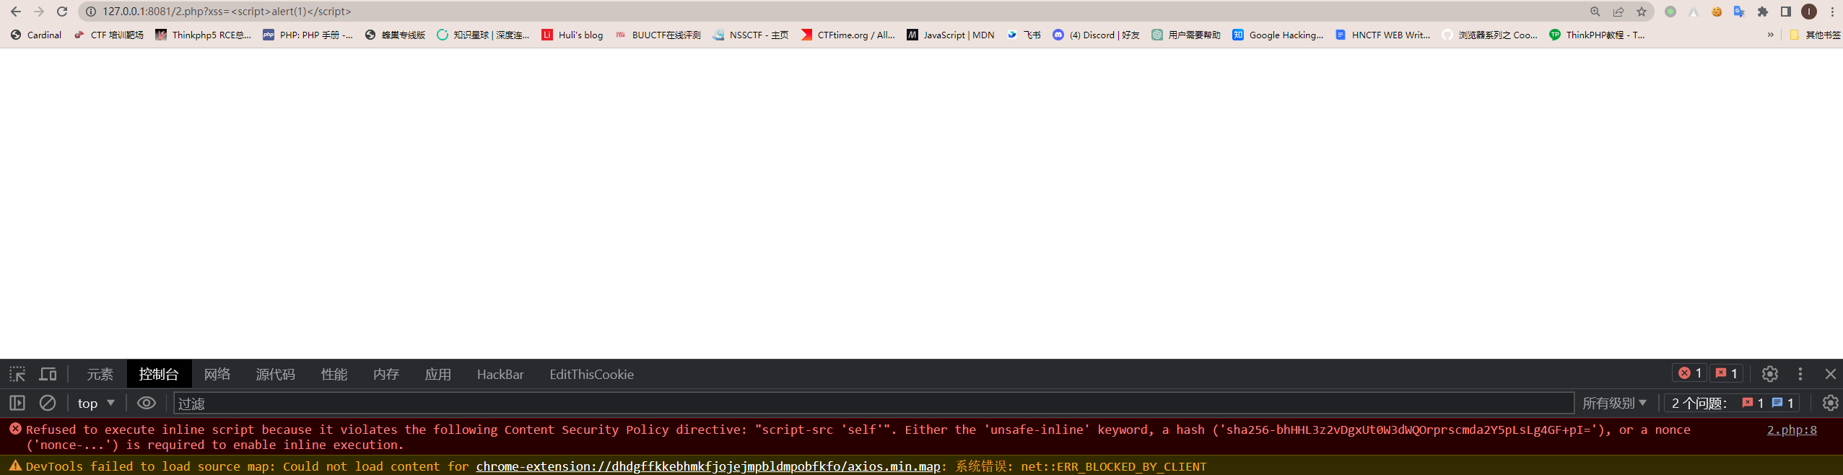The height and width of the screenshot is (475, 1843).
Task: Open the other bookmarks folder
Action: click(x=1815, y=35)
